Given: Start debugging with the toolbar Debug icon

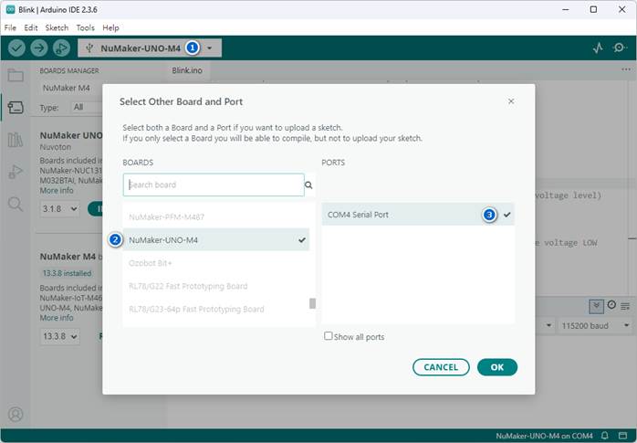Looking at the screenshot, I should (x=61, y=47).
